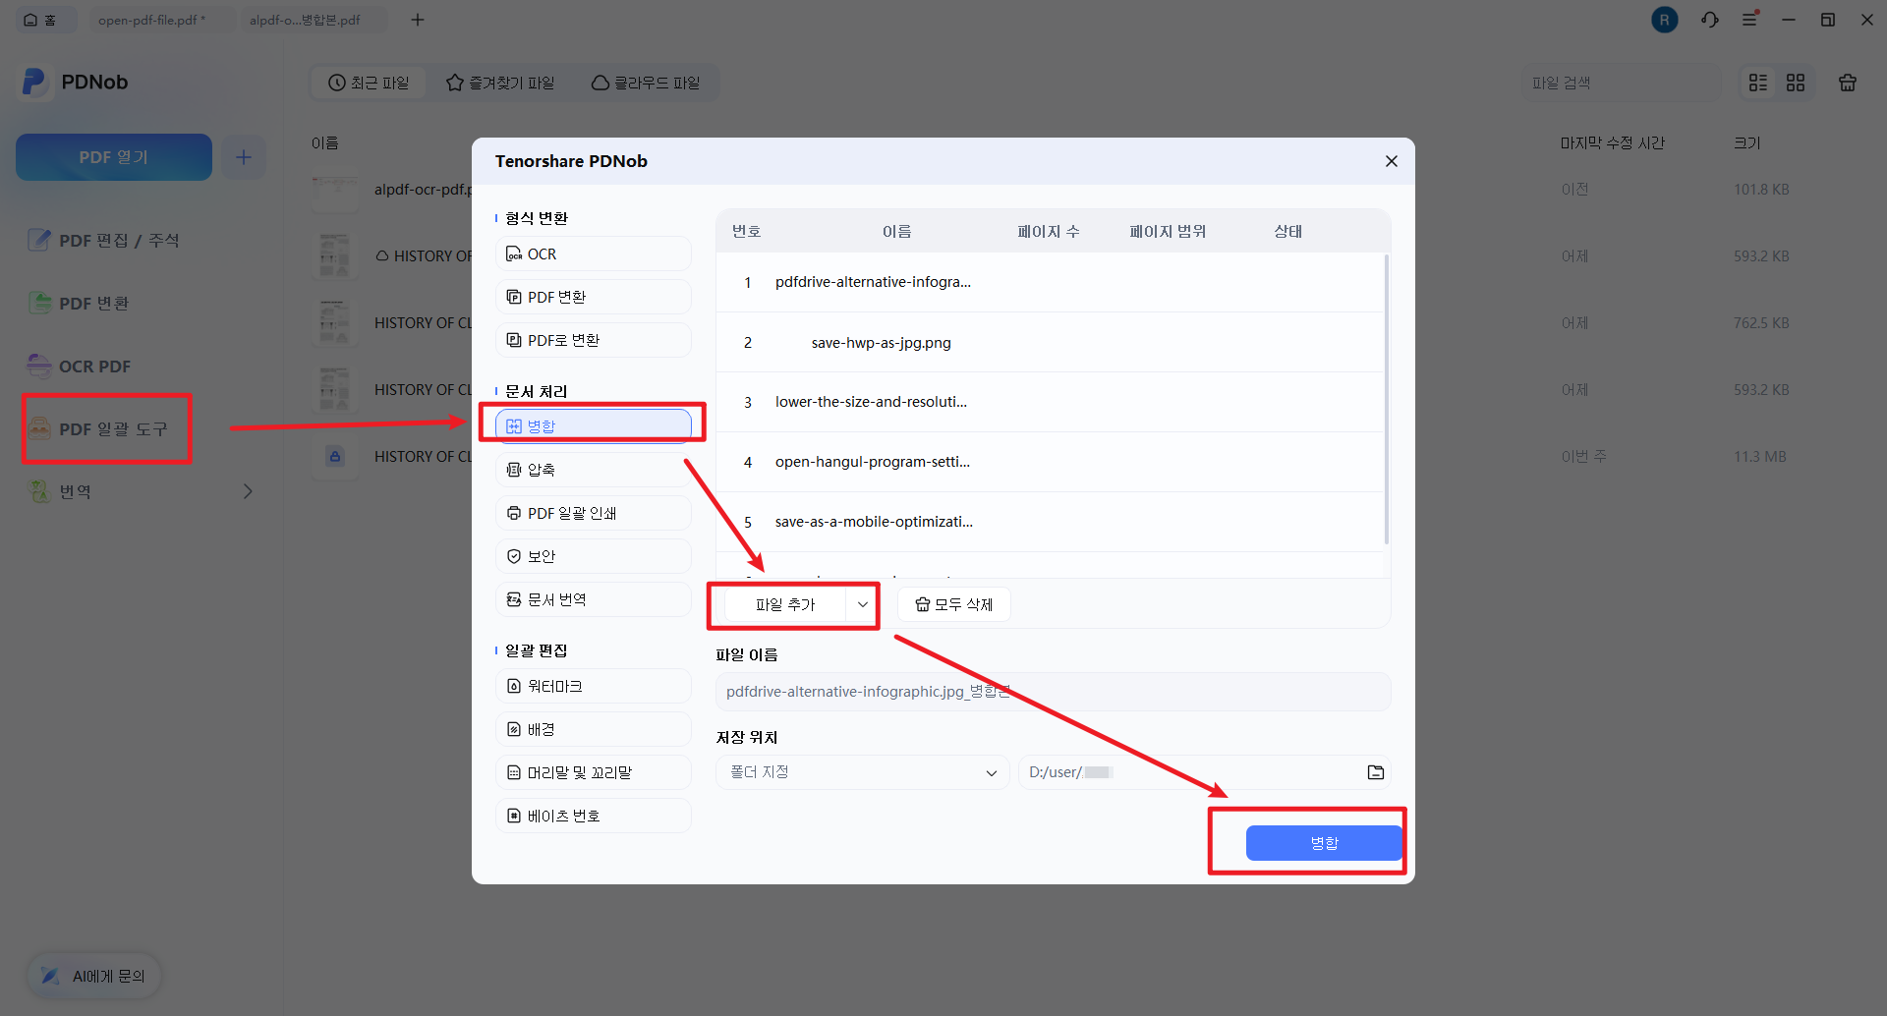Click the PDF 열기 button
Image resolution: width=1887 pixels, height=1016 pixels.
114,157
